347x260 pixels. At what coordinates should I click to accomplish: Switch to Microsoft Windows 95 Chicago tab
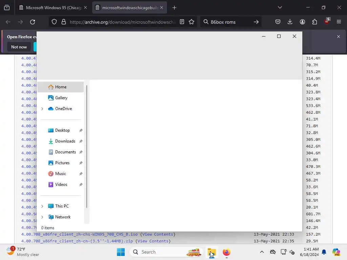coord(53,7)
